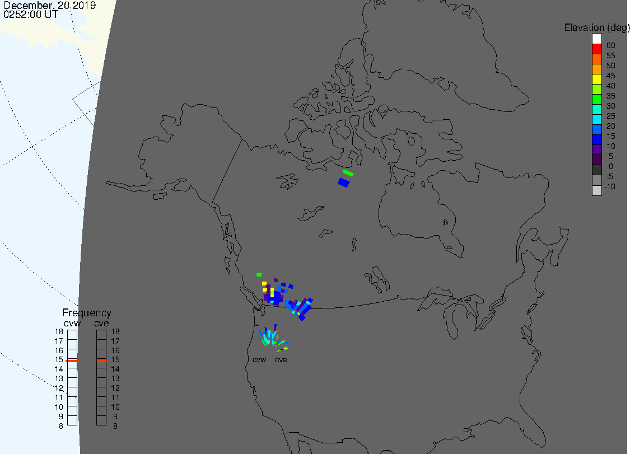Click the purple swatch between 10 and 5

tap(596, 149)
